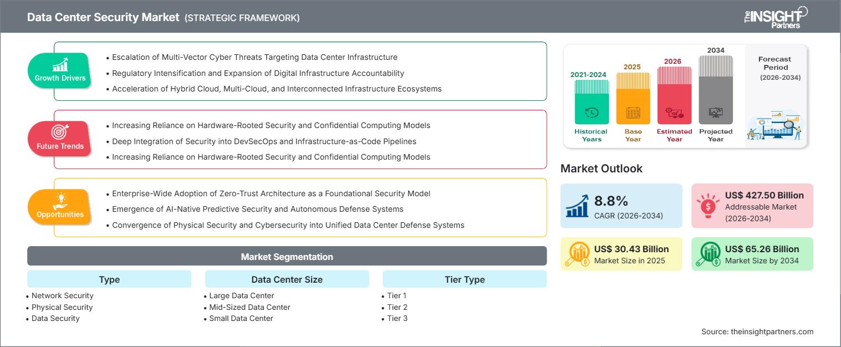The height and width of the screenshot is (347, 841).
Task: Click the Addressable Market lightbulb icon
Action: pyautogui.click(x=708, y=206)
